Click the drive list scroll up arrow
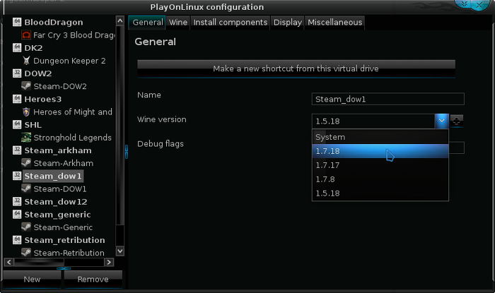The image size is (495, 293). 120,21
